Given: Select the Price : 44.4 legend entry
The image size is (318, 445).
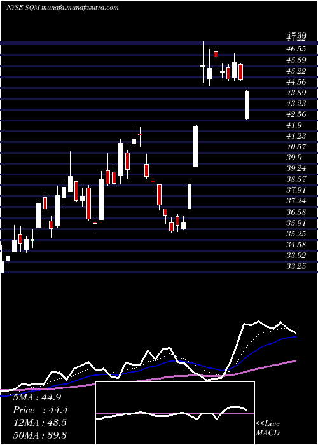Looking at the screenshot, I should tap(40, 411).
